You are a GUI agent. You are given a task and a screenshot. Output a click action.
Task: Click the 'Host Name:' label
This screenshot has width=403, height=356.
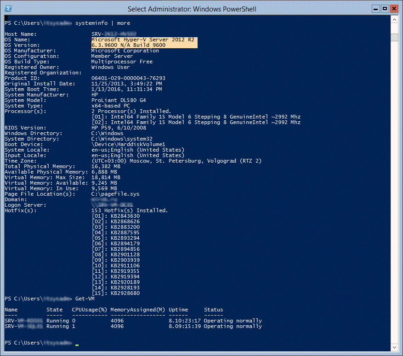point(21,34)
